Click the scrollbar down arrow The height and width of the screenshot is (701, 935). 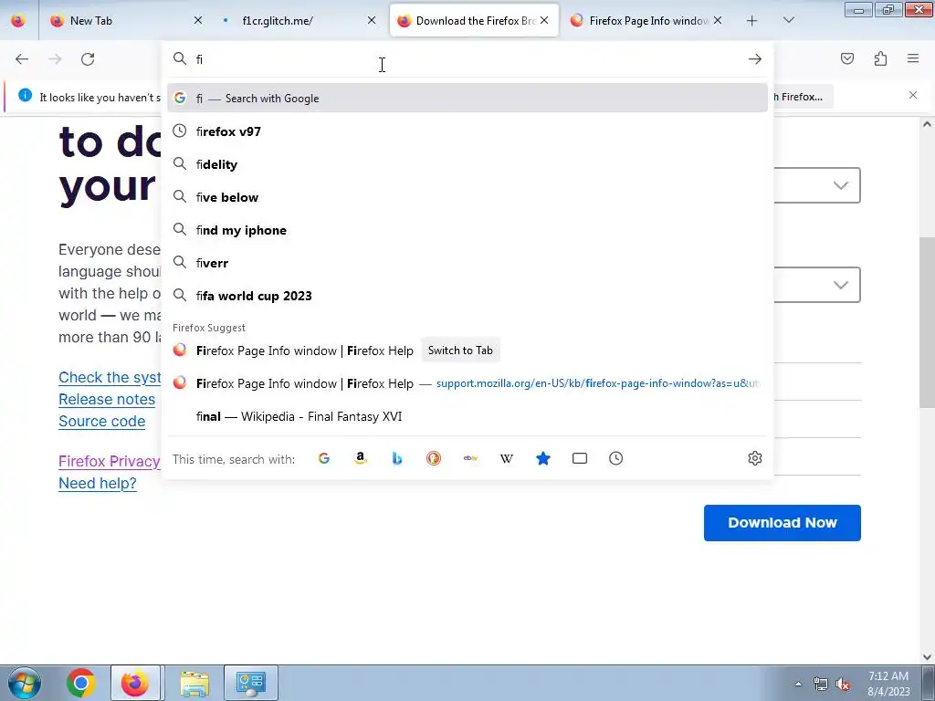(x=927, y=657)
